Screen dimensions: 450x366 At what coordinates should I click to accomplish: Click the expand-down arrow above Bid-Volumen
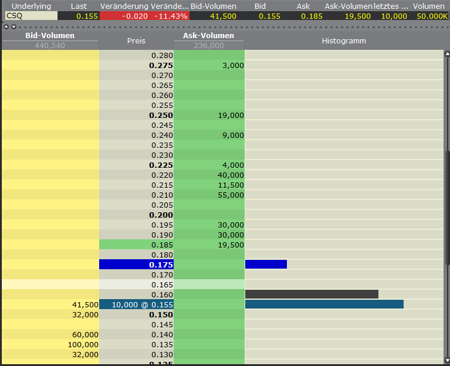coord(13,27)
